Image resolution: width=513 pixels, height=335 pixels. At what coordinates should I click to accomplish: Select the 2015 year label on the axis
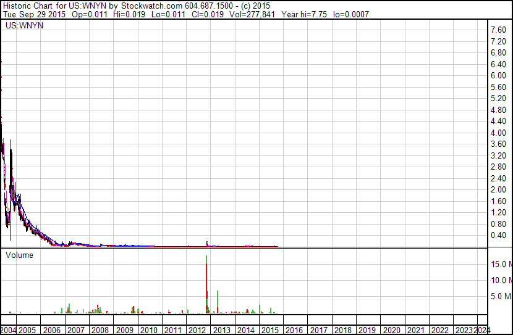coord(270,330)
